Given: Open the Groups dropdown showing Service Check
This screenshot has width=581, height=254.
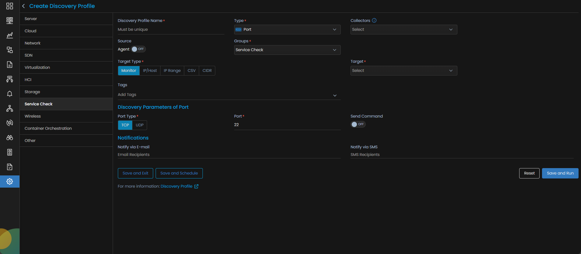Looking at the screenshot, I should [x=287, y=50].
